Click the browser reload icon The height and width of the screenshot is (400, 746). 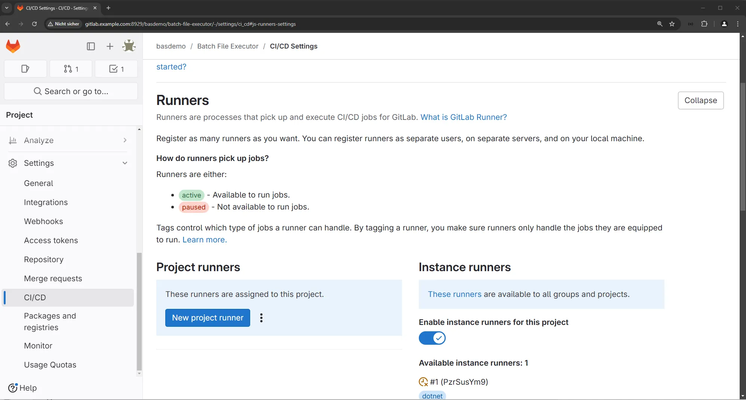pyautogui.click(x=34, y=24)
